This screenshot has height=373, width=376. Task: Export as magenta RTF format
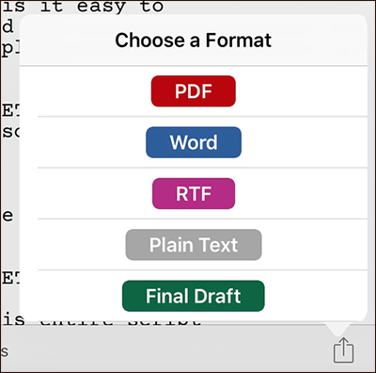[x=194, y=193]
